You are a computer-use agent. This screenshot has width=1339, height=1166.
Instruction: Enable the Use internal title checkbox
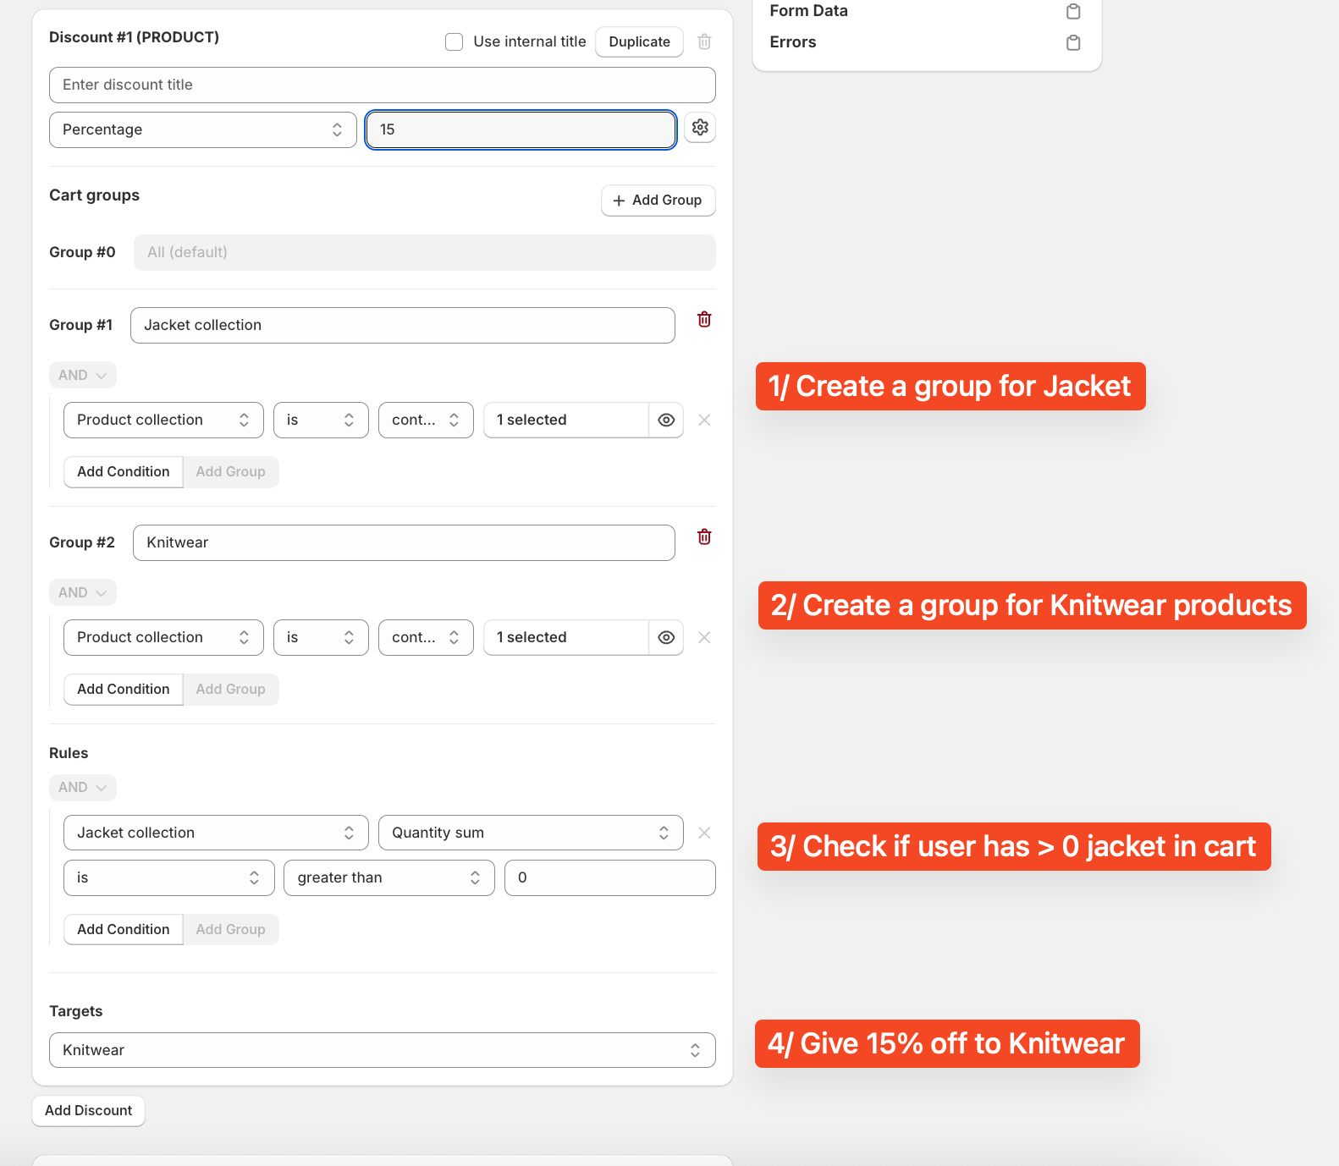coord(455,42)
